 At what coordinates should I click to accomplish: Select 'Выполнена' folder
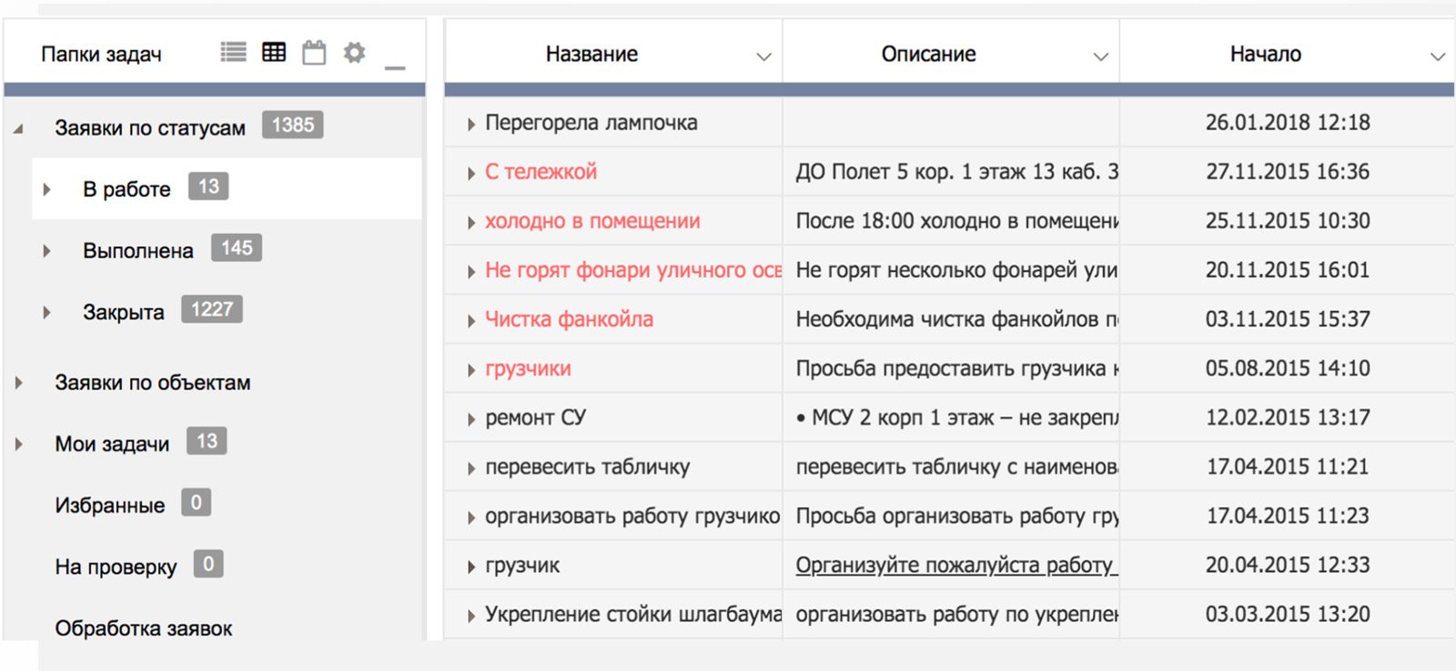point(138,251)
